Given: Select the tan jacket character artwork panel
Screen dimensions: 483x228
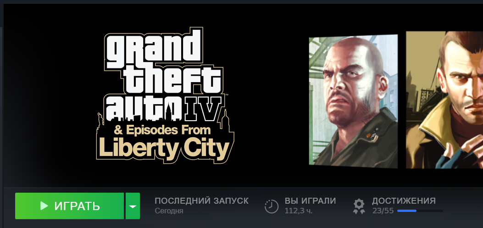Looking at the screenshot, I should pos(444,100).
